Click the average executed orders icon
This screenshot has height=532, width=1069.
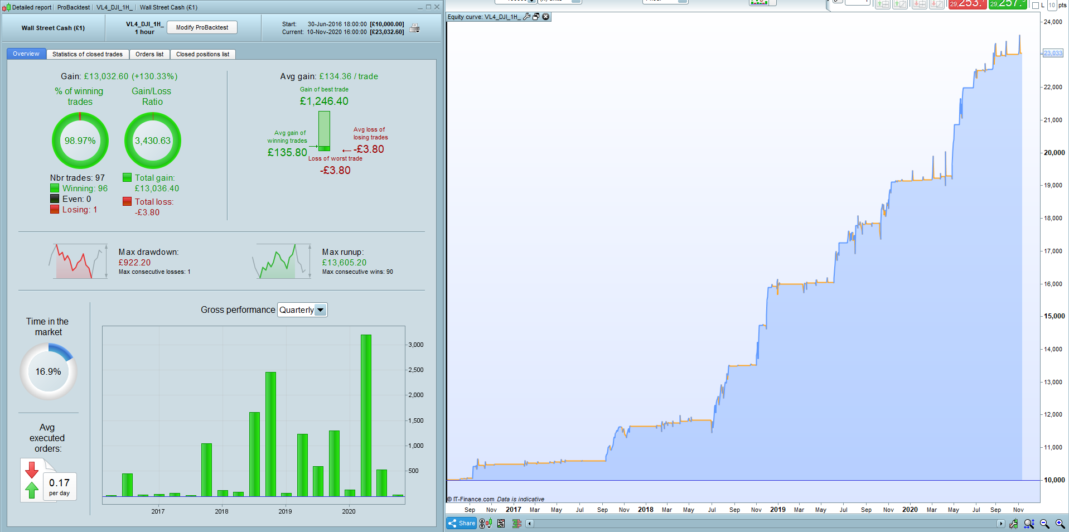coord(49,480)
